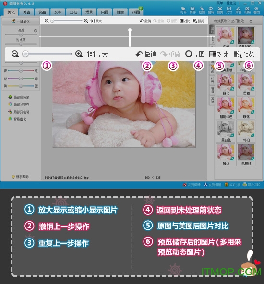Viewport: 264px width, 284px height.
Task: Toggle 原图 radio in enlarged callout bar
Action: [195, 54]
